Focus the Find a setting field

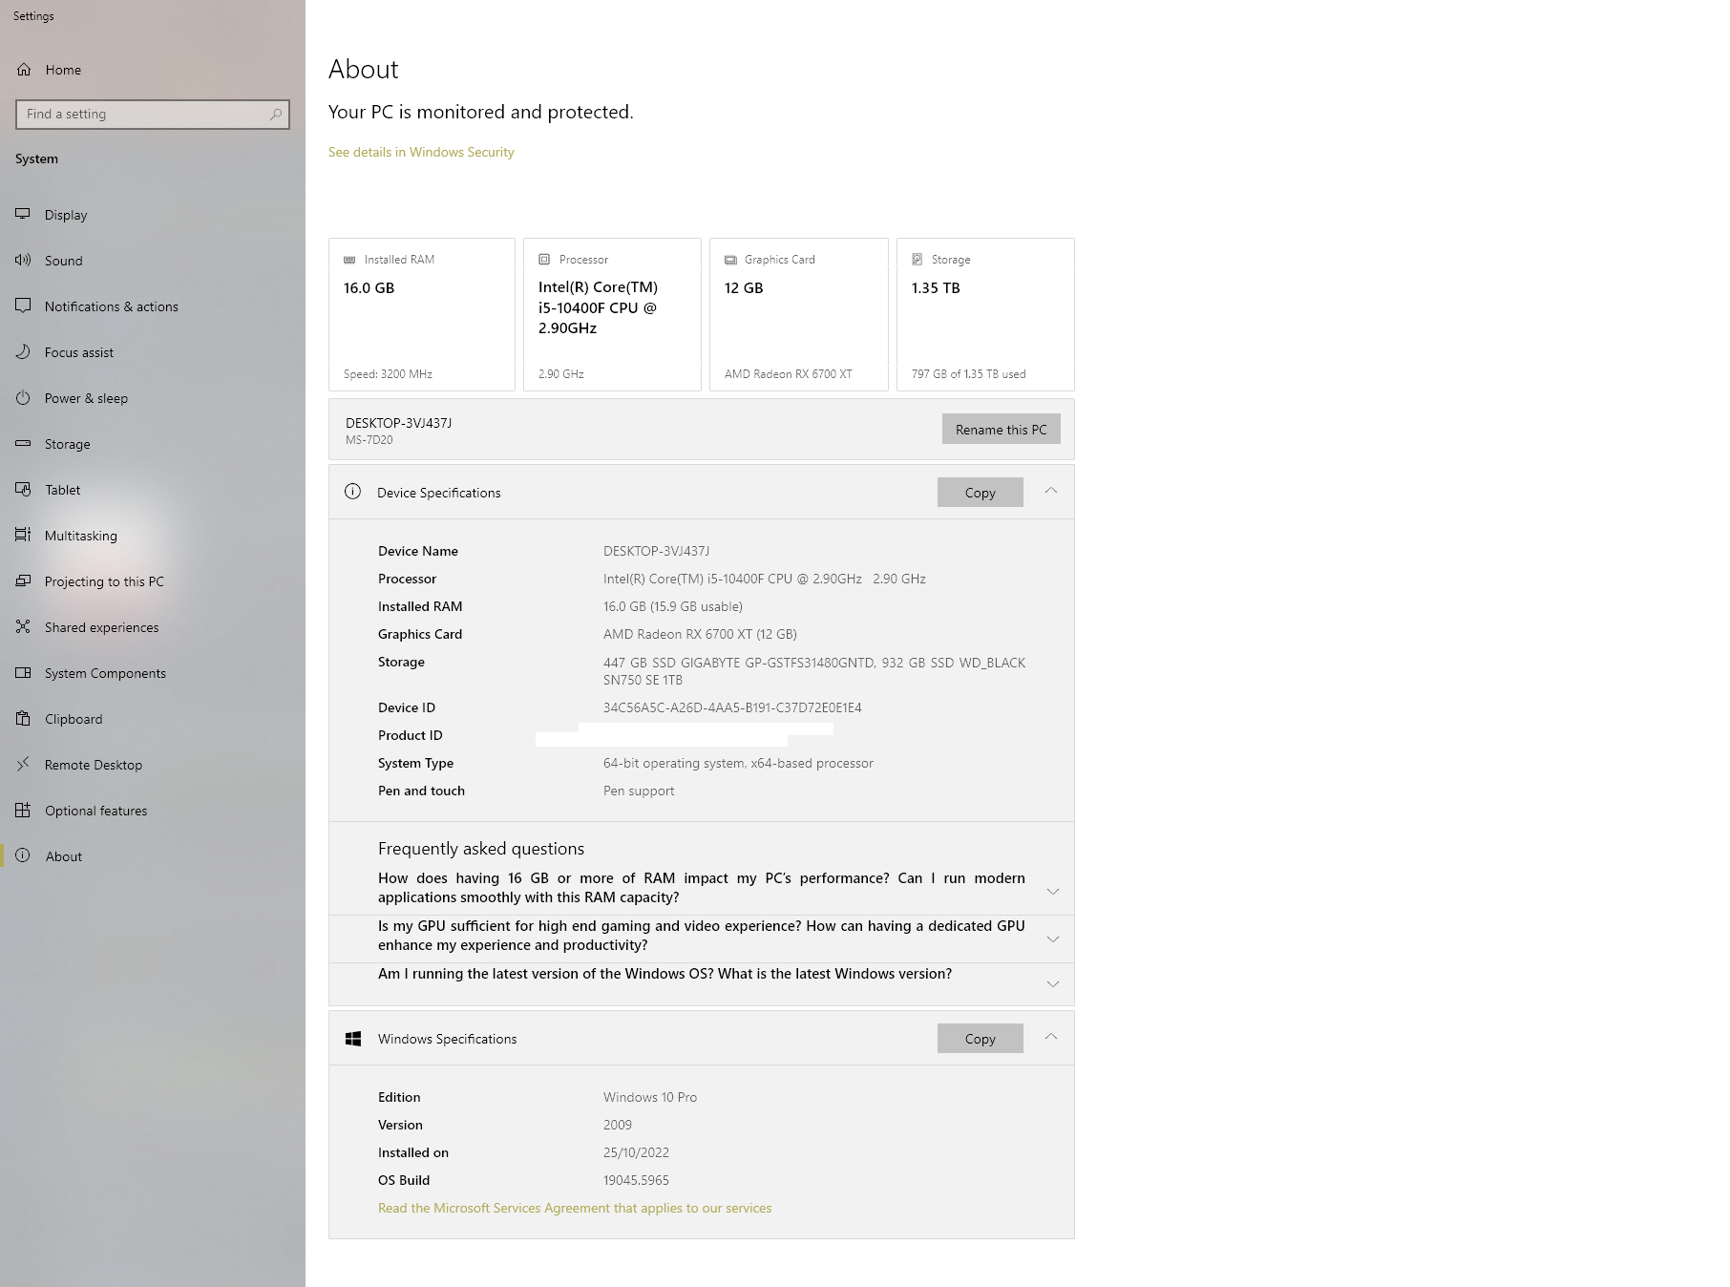click(153, 114)
